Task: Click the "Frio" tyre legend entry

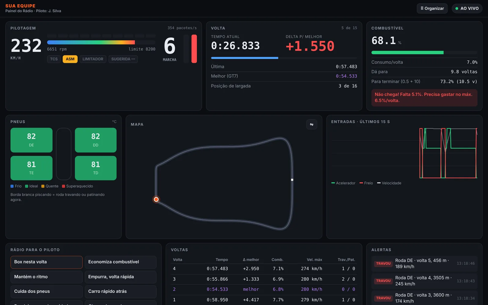Action: point(16,186)
